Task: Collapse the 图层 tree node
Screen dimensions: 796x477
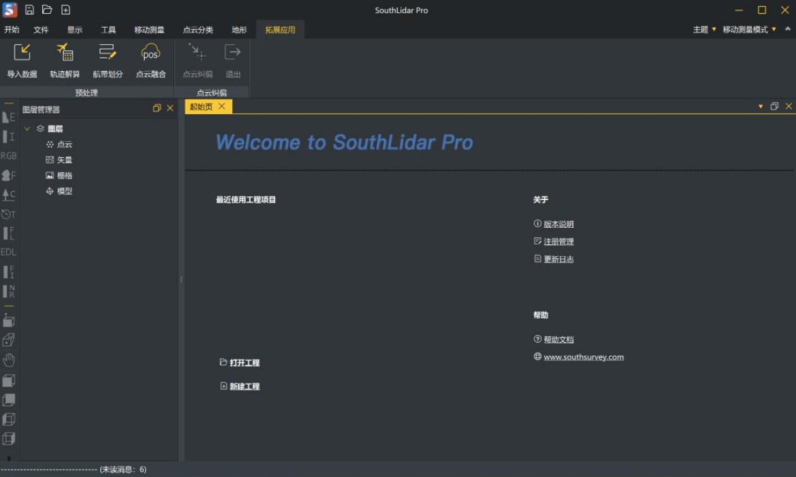Action: [x=27, y=129]
